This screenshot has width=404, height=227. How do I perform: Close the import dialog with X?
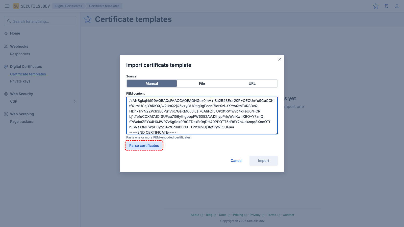pyautogui.click(x=280, y=59)
